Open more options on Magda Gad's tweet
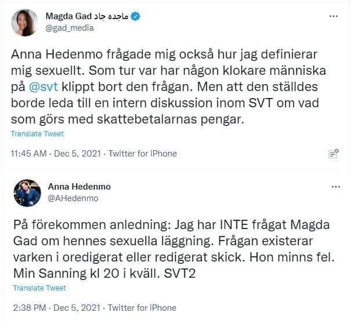The height and width of the screenshot is (334, 353). coord(333,17)
